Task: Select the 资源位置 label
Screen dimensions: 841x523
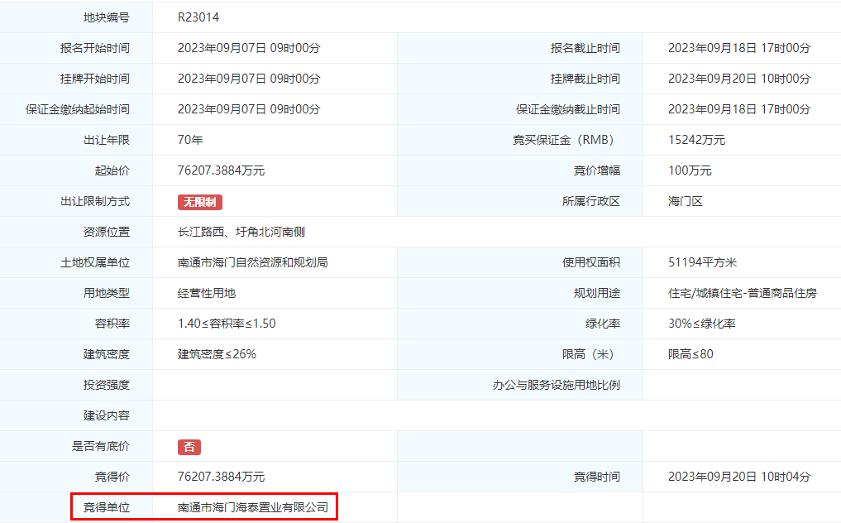Action: tap(106, 232)
